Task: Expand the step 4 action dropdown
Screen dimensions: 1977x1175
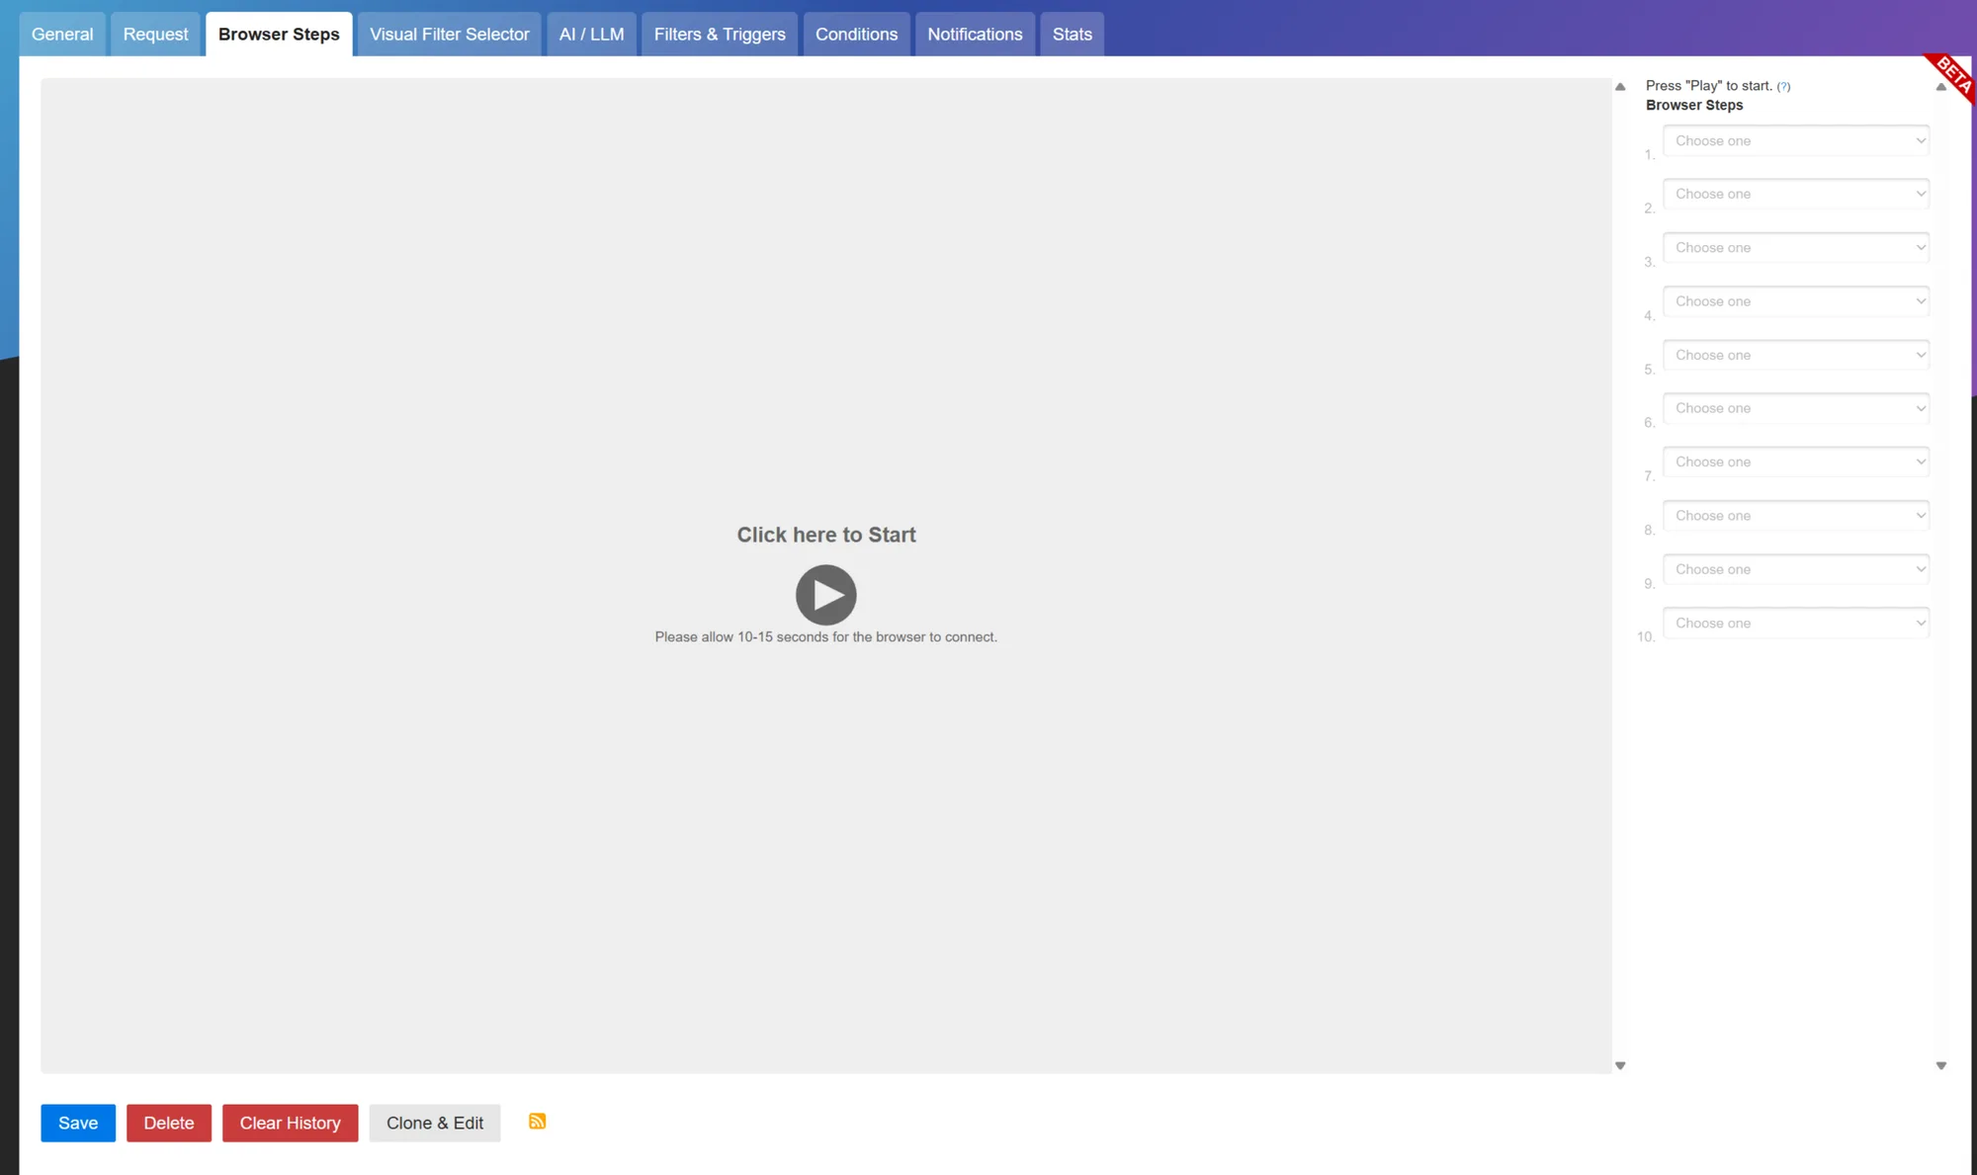Action: pos(1796,301)
